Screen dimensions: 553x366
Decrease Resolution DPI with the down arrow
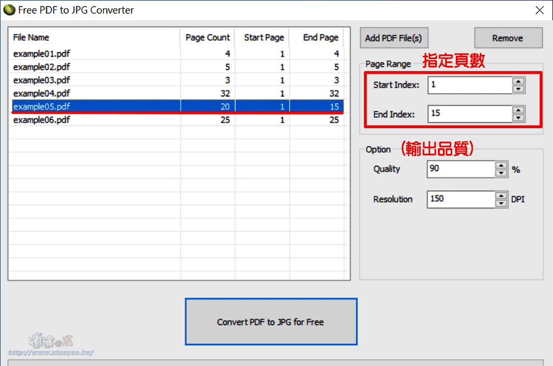coord(501,203)
